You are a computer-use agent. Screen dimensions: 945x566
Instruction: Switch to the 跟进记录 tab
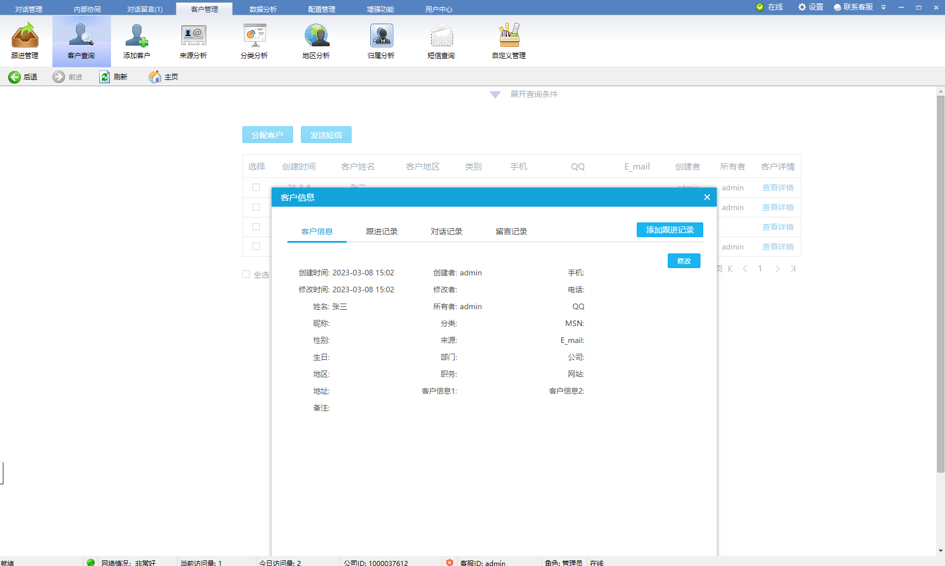[381, 231]
